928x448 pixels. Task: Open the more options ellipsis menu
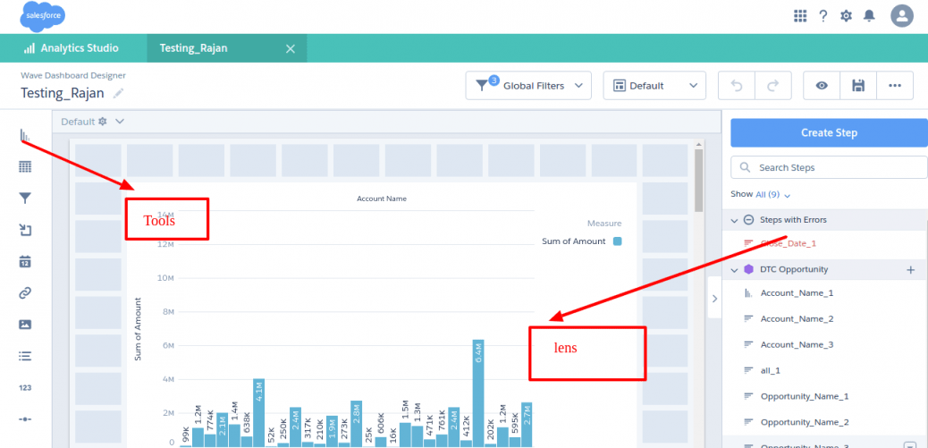click(895, 86)
